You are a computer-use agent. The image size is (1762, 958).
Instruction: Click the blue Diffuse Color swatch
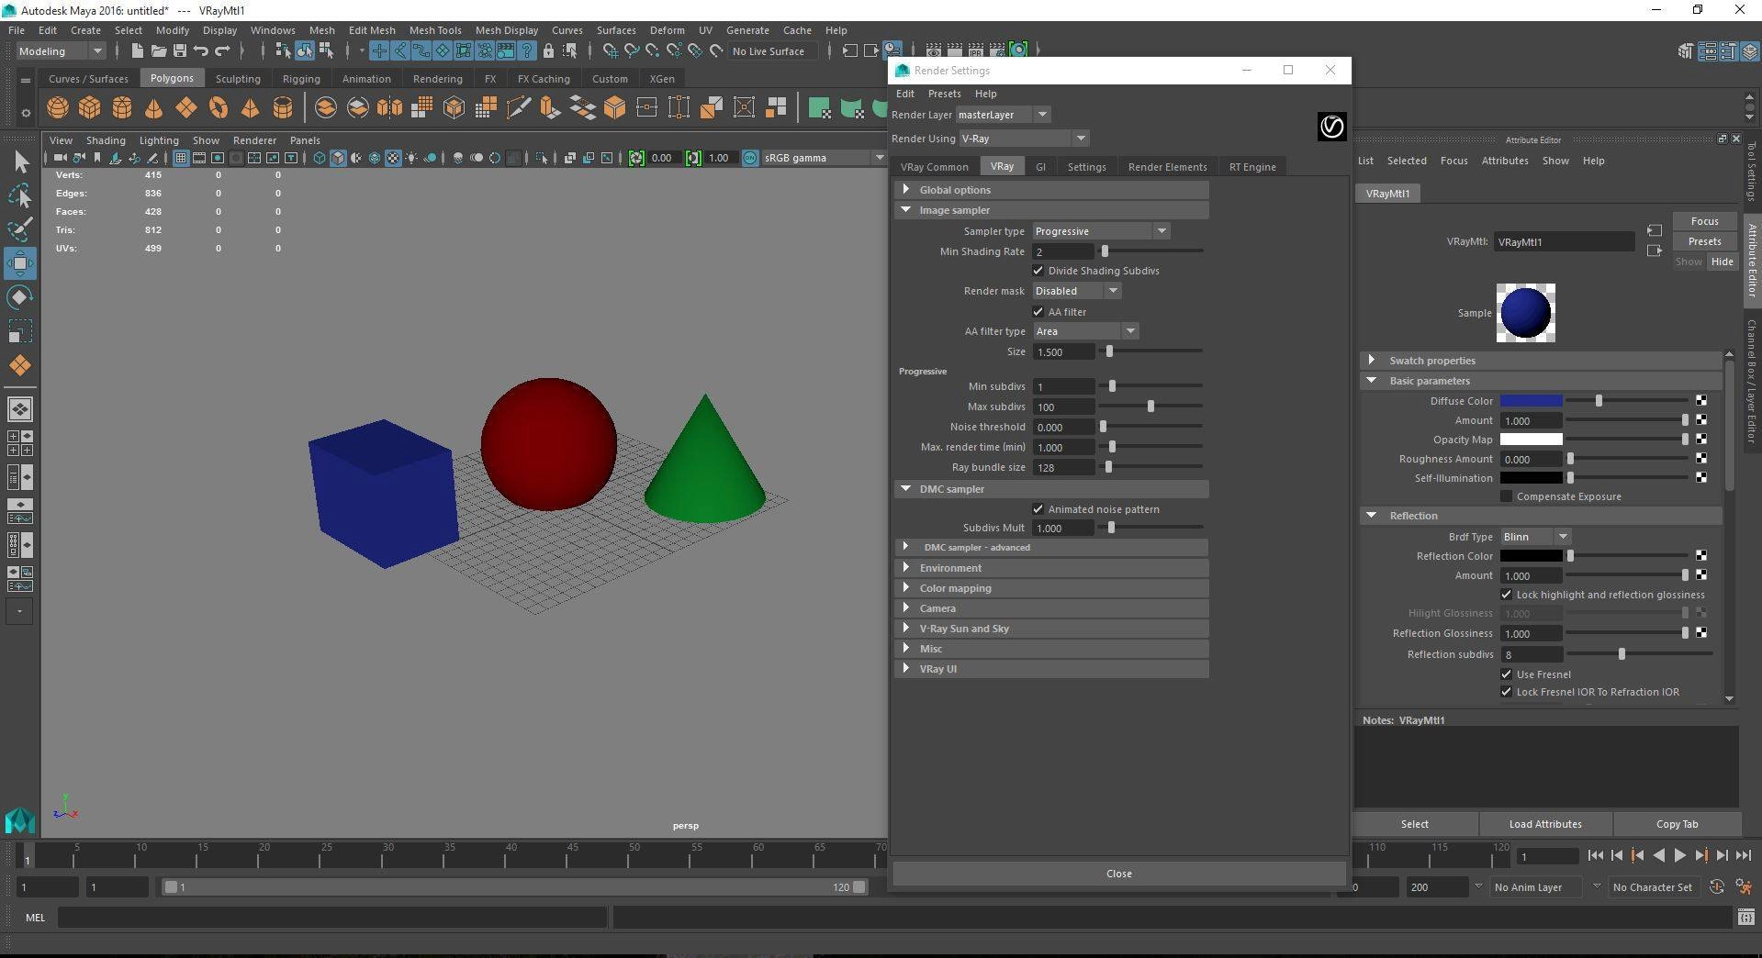[1531, 401]
